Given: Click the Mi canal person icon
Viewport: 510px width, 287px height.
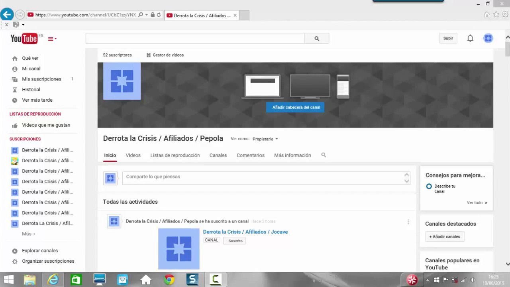Looking at the screenshot, I should [x=15, y=69].
